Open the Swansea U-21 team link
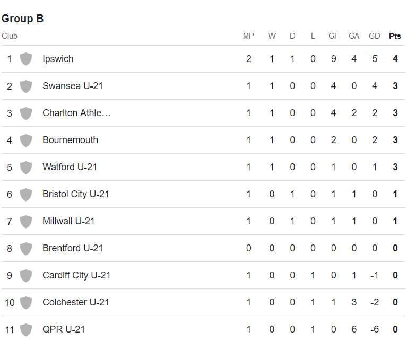Image resolution: width=407 pixels, height=350 pixels. click(73, 86)
